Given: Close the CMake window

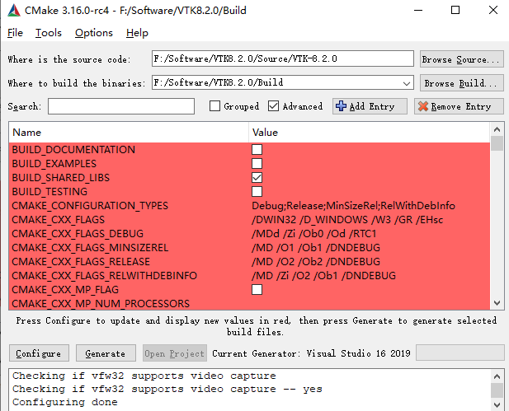Looking at the screenshot, I should 493,11.
